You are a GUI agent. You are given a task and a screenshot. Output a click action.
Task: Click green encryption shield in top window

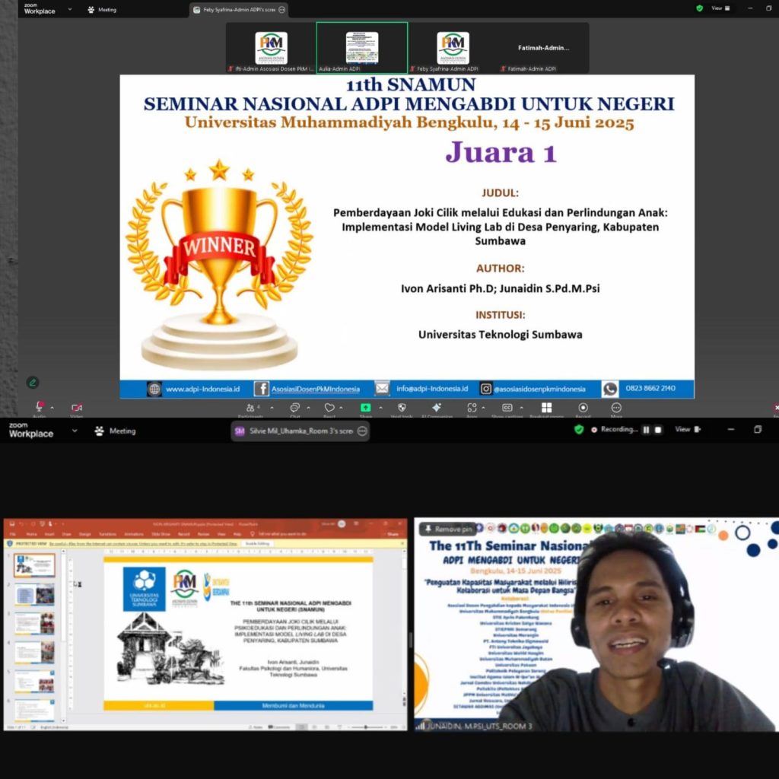pyautogui.click(x=700, y=8)
